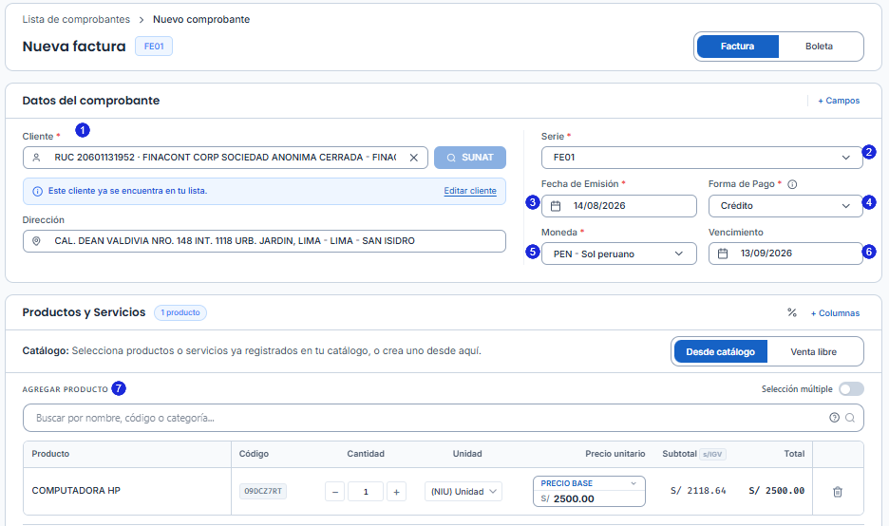889x526 pixels.
Task: Delete COMPUTADORA HP row with trash icon
Action: click(838, 492)
